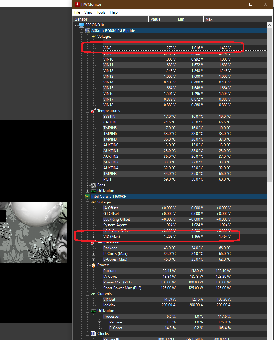Select the System Agent voltage row
The width and height of the screenshot is (274, 340).
pos(184,225)
